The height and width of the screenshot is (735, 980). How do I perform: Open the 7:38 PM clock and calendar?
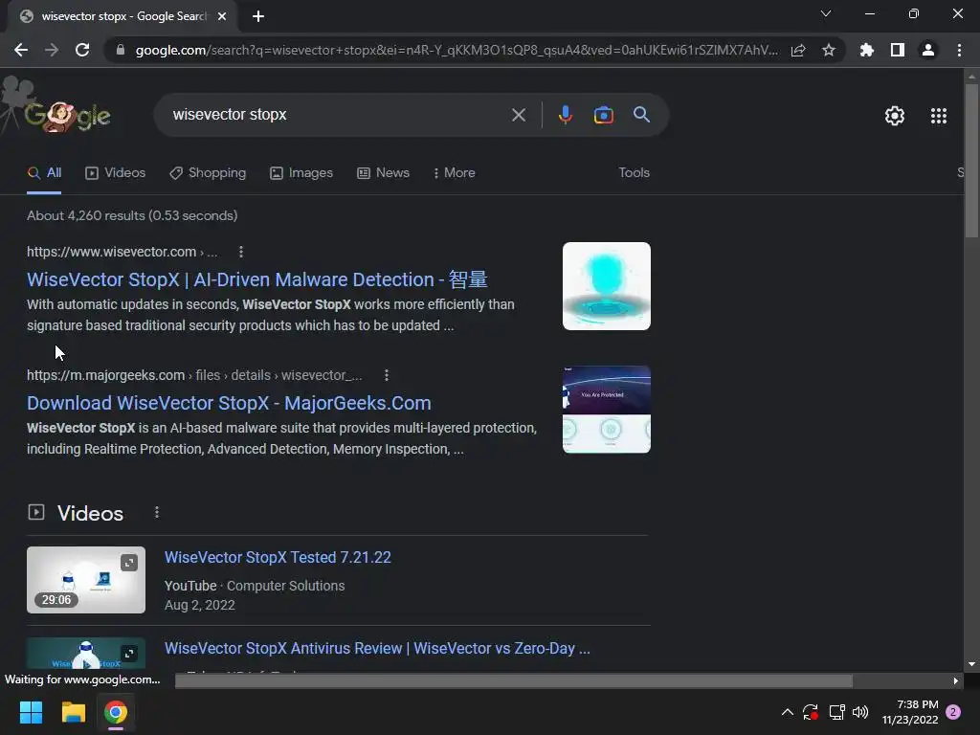[911, 712]
